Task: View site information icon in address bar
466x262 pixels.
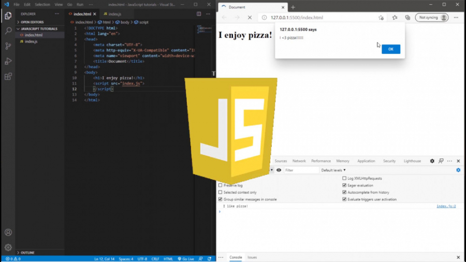Action: click(264, 18)
